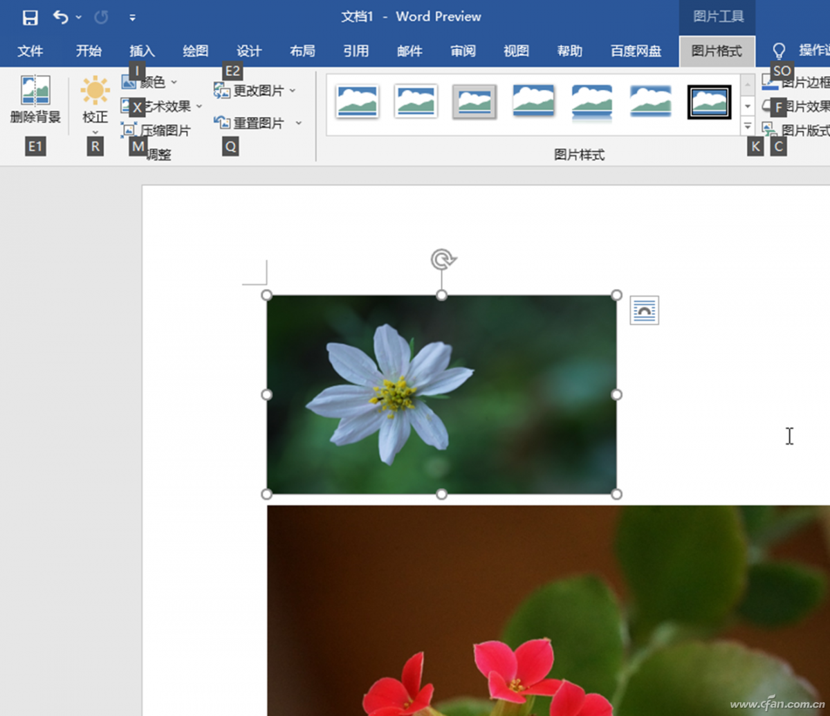Select the 图片格式 tab

(717, 51)
